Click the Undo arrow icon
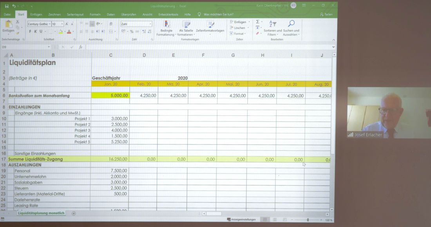431x227 pixels. (x=13, y=6)
